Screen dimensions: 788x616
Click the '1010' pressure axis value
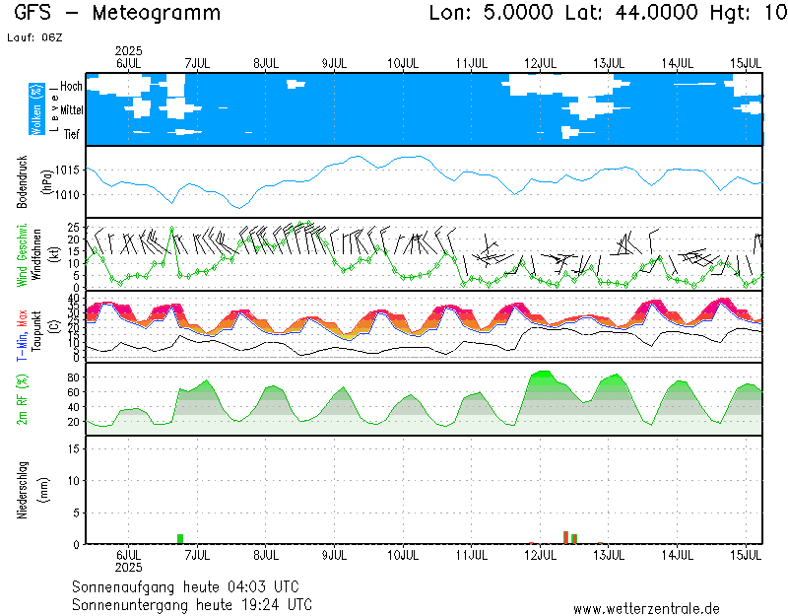pyautogui.click(x=67, y=194)
